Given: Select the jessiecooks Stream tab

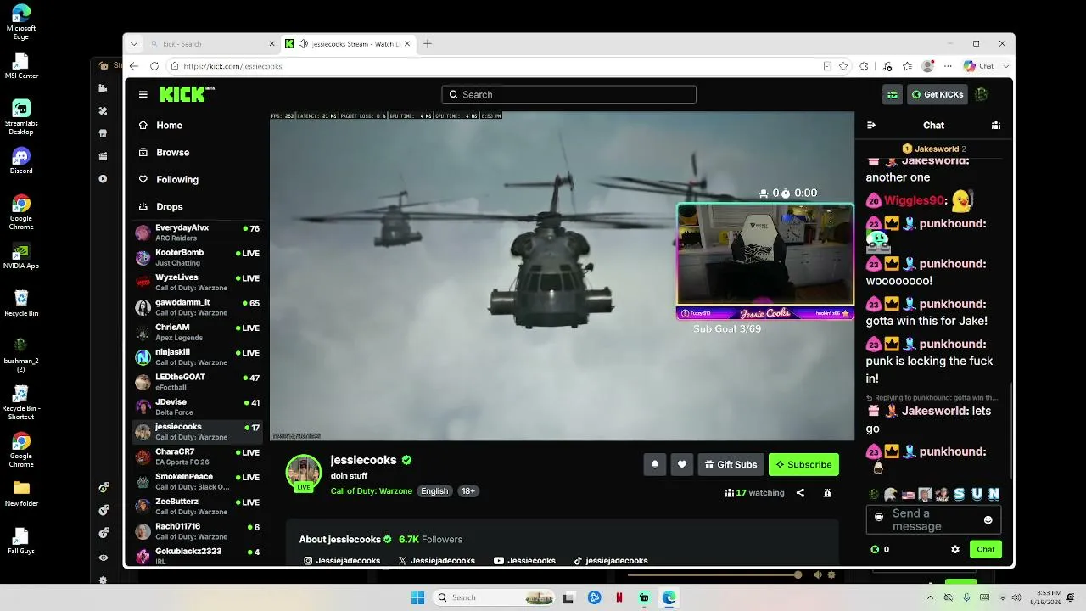Looking at the screenshot, I should coord(349,44).
